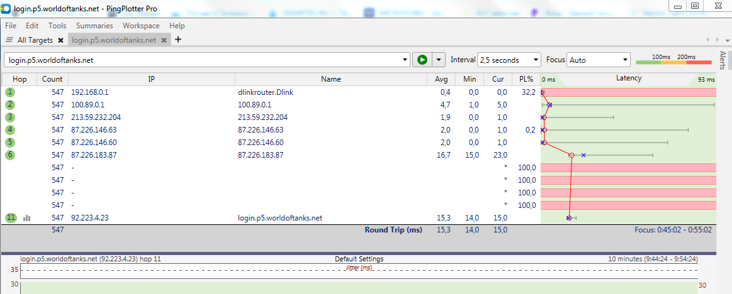Click packet loss value 32,2
This screenshot has height=294, width=732.
529,92
